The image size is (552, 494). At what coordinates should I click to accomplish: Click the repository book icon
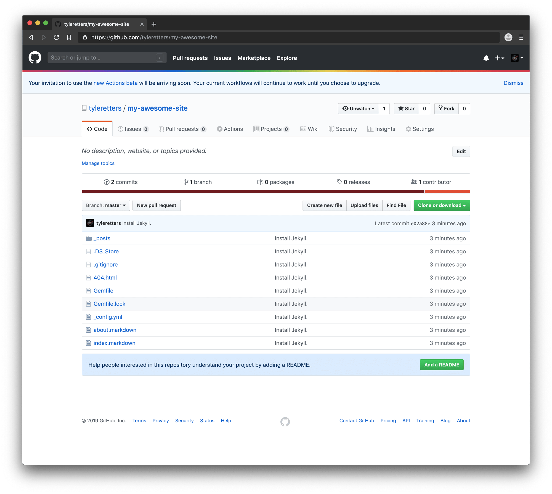click(x=84, y=108)
